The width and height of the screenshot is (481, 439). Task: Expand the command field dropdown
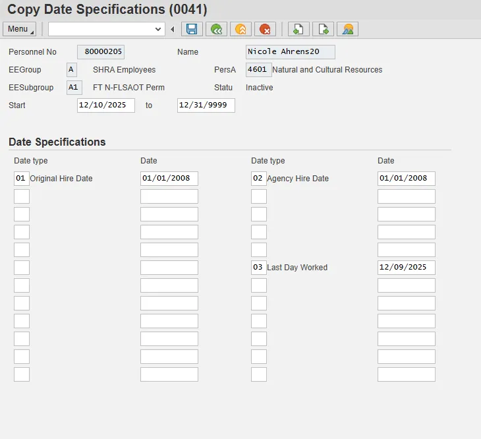158,29
